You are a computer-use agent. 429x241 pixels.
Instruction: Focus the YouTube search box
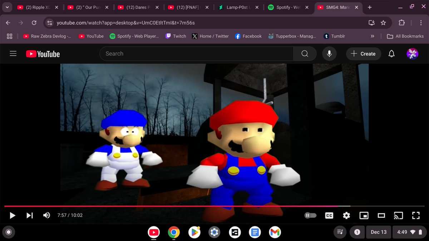click(x=197, y=54)
